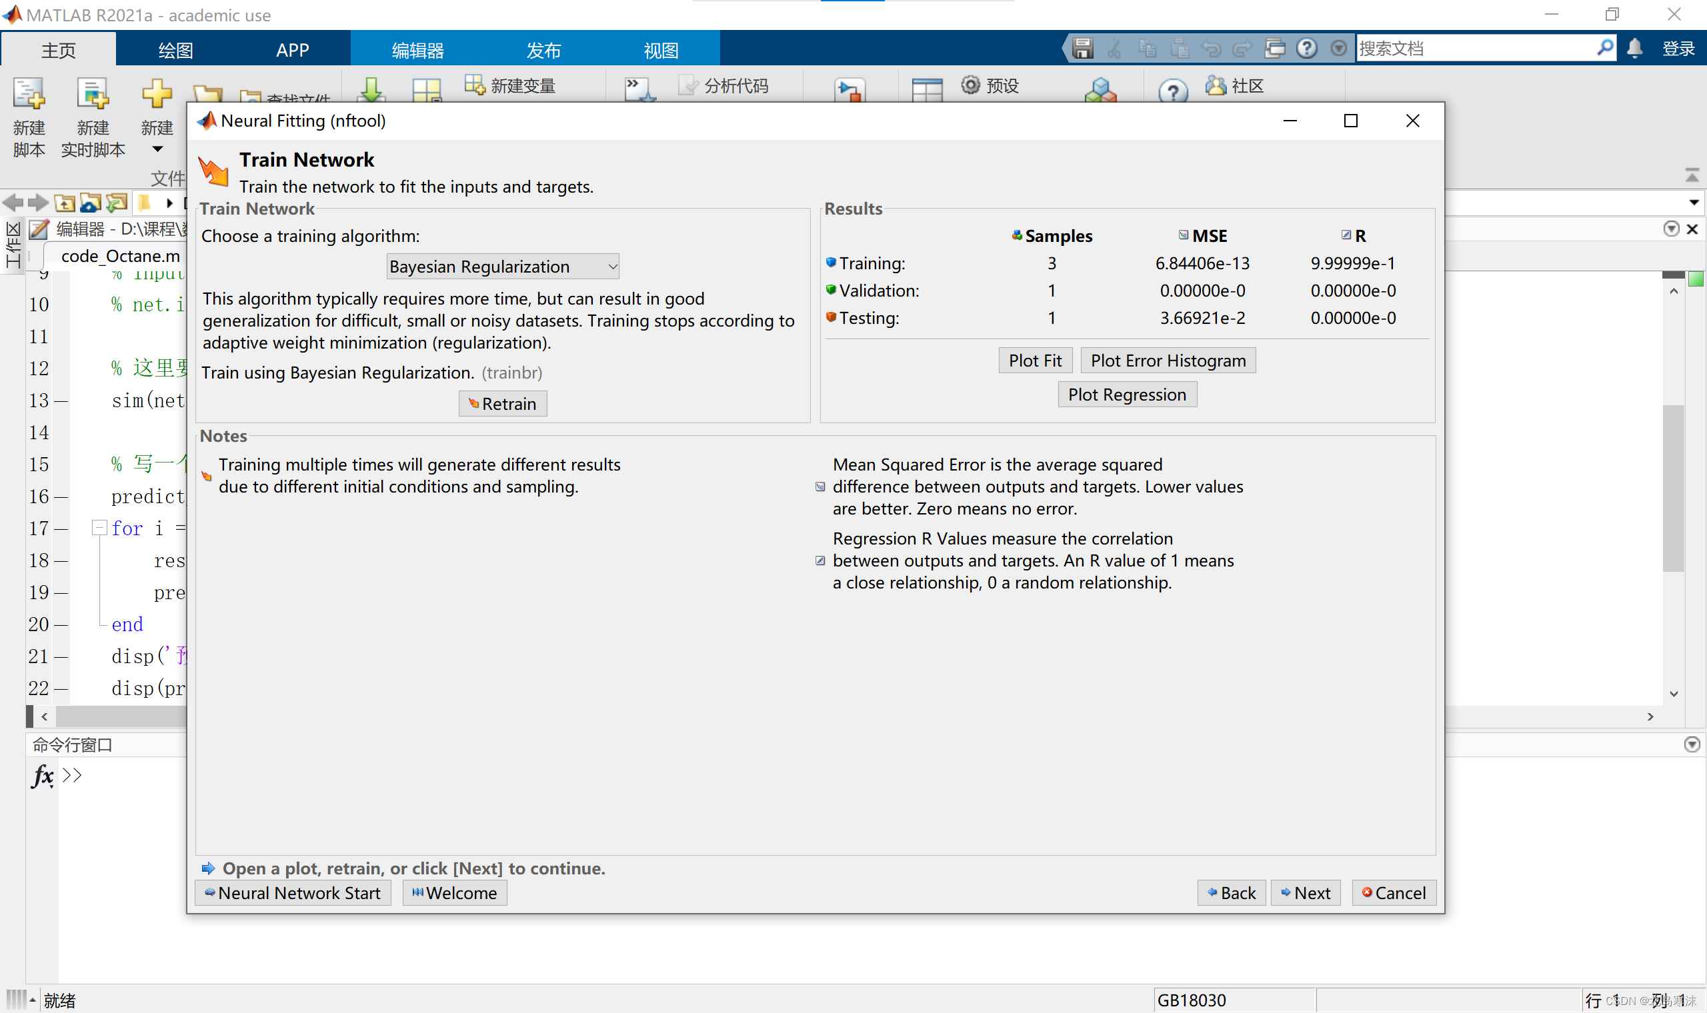
Task: Collapse the for loop code fold
Action: [100, 528]
